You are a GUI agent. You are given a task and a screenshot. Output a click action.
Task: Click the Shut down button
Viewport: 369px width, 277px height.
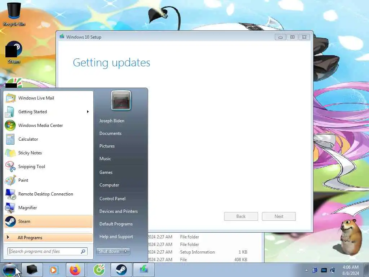click(x=109, y=251)
